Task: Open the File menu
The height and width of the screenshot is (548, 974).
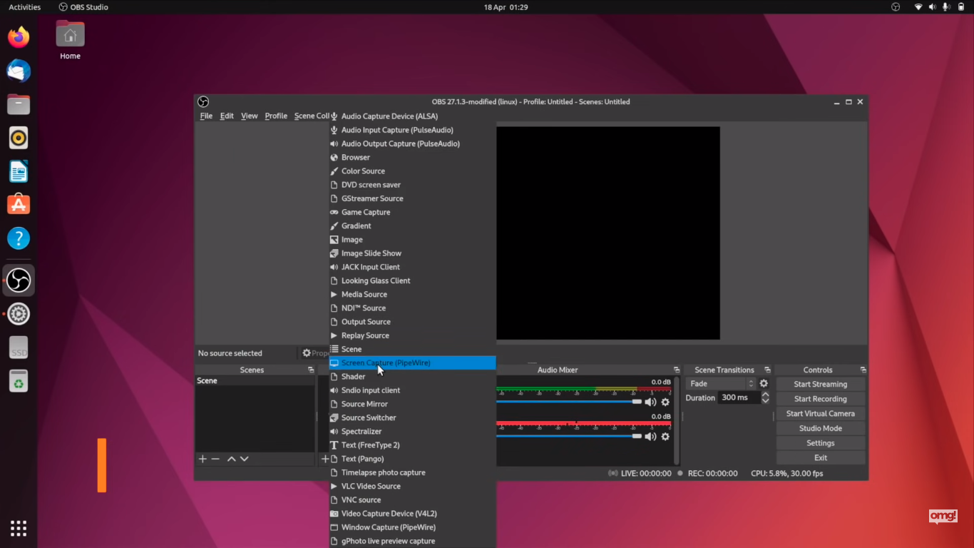Action: (x=206, y=116)
